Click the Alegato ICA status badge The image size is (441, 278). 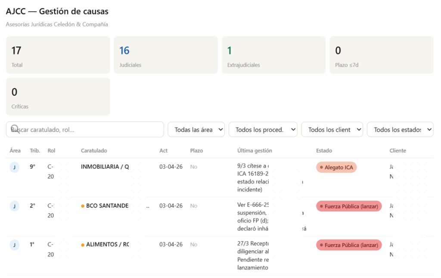click(336, 167)
